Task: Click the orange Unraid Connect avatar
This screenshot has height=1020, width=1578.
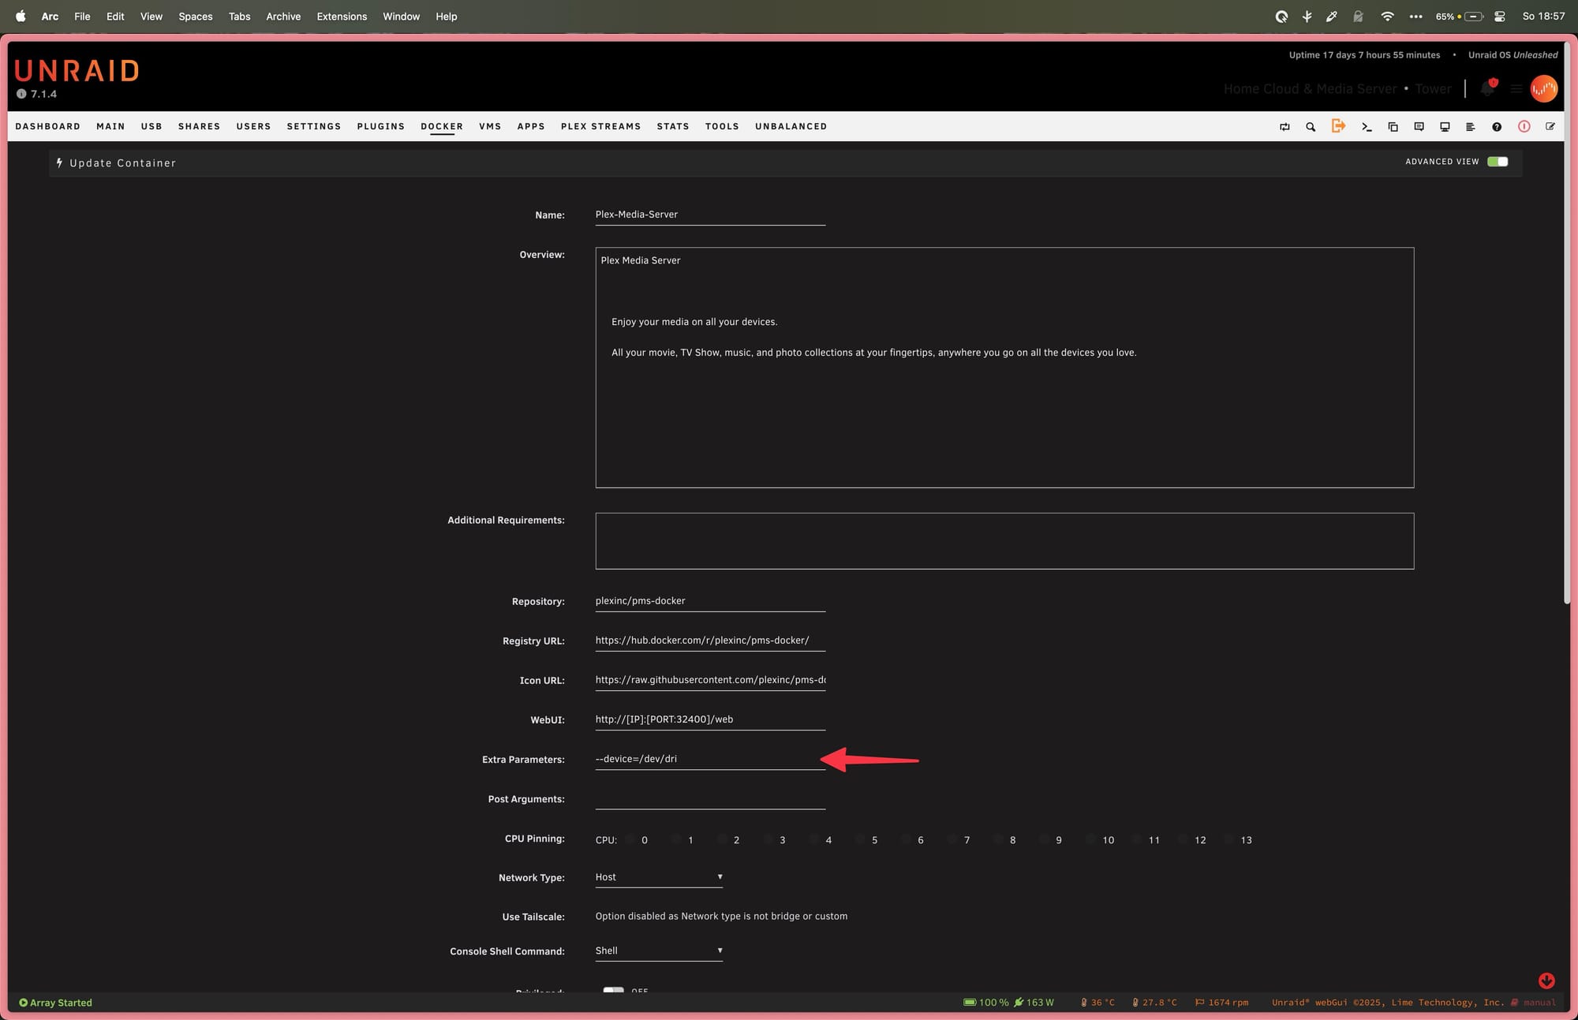Action: 1543,88
